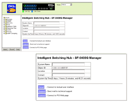Viewport: 129px width, 103px height.
Task: Open the Spanning Tree entry label
Action: (12, 28)
